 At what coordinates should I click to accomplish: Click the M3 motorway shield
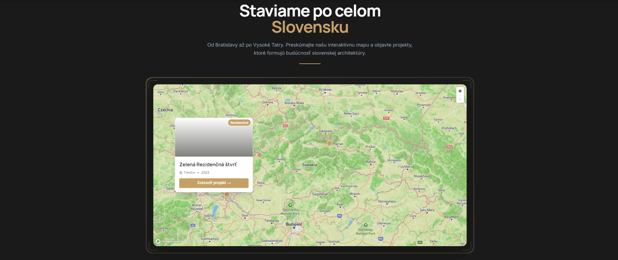tap(339, 216)
